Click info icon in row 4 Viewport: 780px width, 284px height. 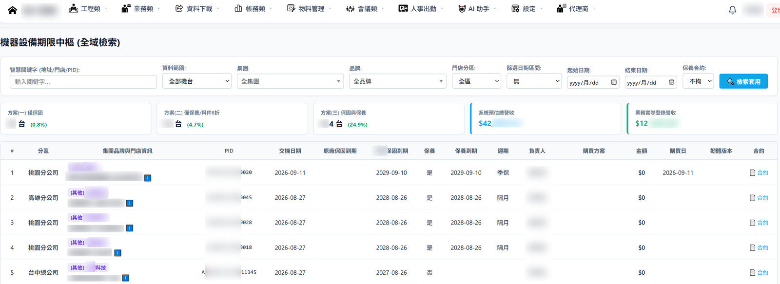(x=117, y=253)
